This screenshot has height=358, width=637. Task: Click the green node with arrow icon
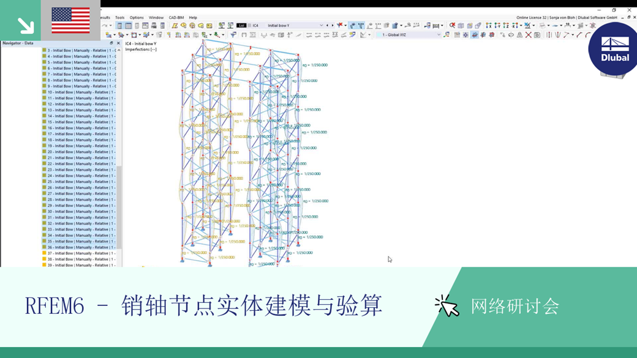[x=217, y=35]
